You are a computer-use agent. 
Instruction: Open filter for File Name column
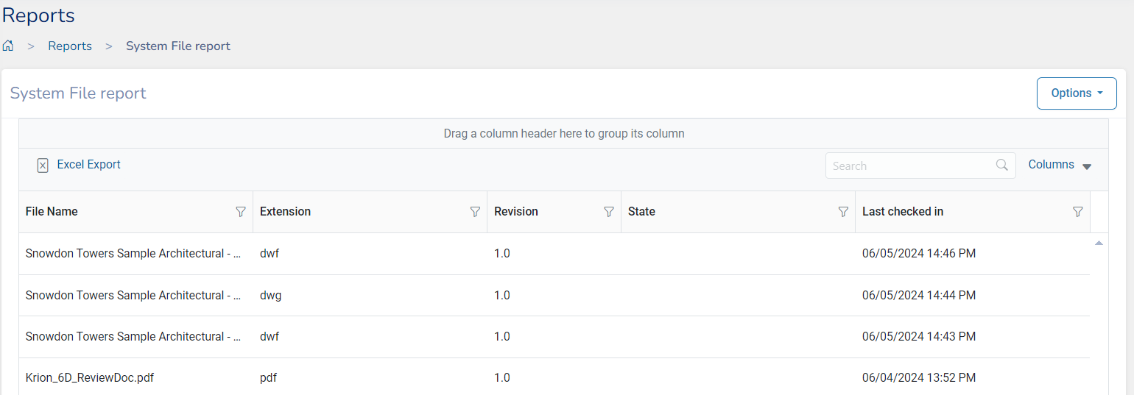click(240, 212)
